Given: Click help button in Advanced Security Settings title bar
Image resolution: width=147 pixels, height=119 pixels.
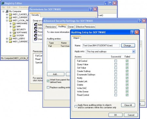Looking at the screenshot, I should click(x=139, y=21).
